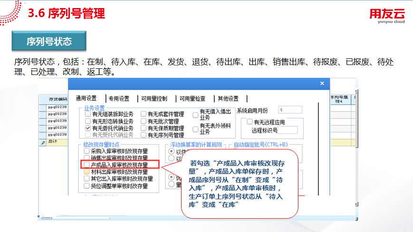Click the 存货编码 column header
Viewport: 413px width, 232px height.
click(x=58, y=99)
